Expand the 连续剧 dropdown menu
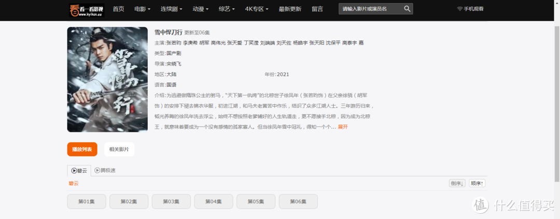The height and width of the screenshot is (219, 560). point(172,9)
